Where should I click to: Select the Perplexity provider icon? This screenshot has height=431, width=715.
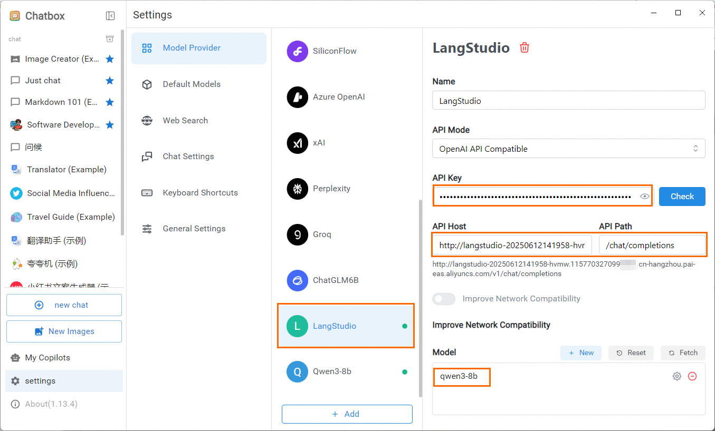pyautogui.click(x=297, y=189)
